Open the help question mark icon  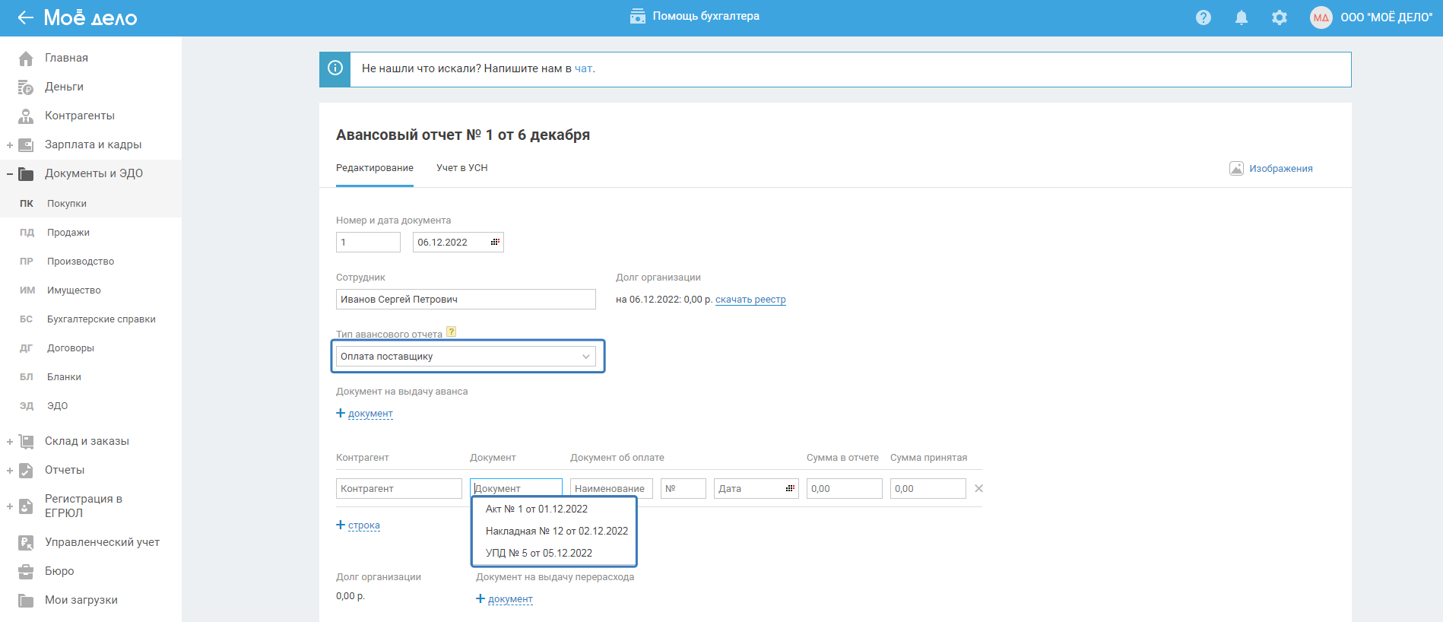click(1204, 17)
